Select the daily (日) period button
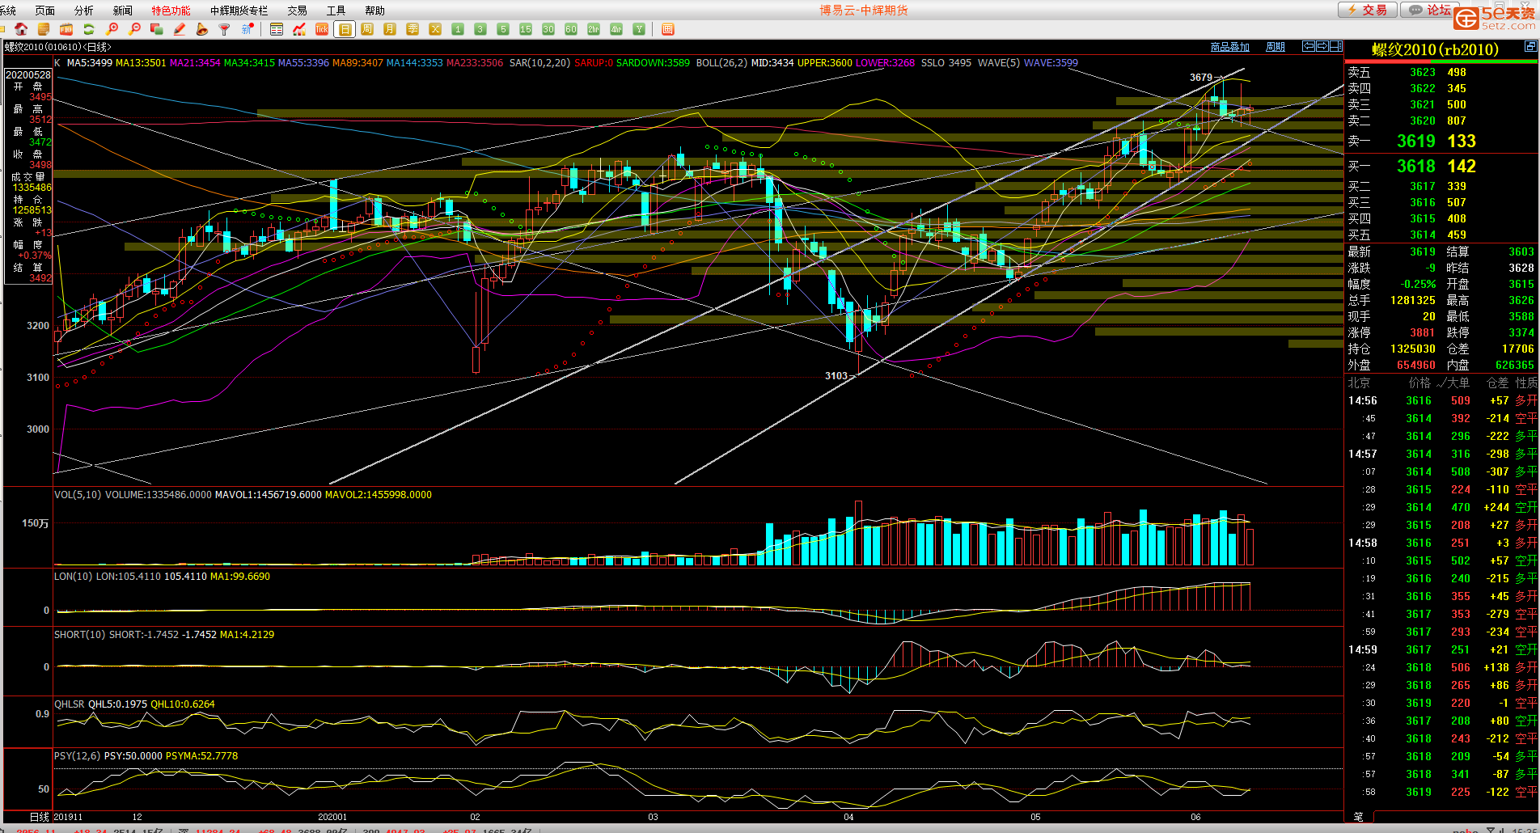1540x833 pixels. point(345,29)
